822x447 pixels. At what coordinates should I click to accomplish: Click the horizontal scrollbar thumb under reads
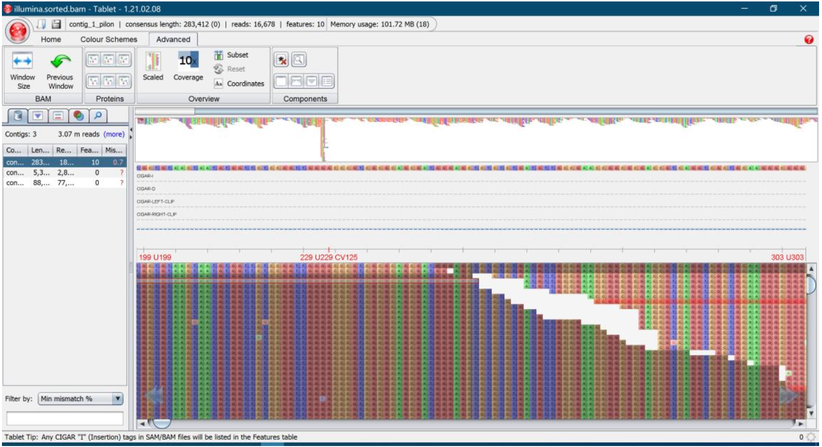coord(162,424)
